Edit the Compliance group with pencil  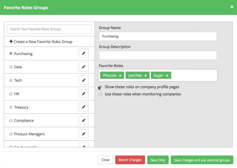pyautogui.click(x=84, y=120)
